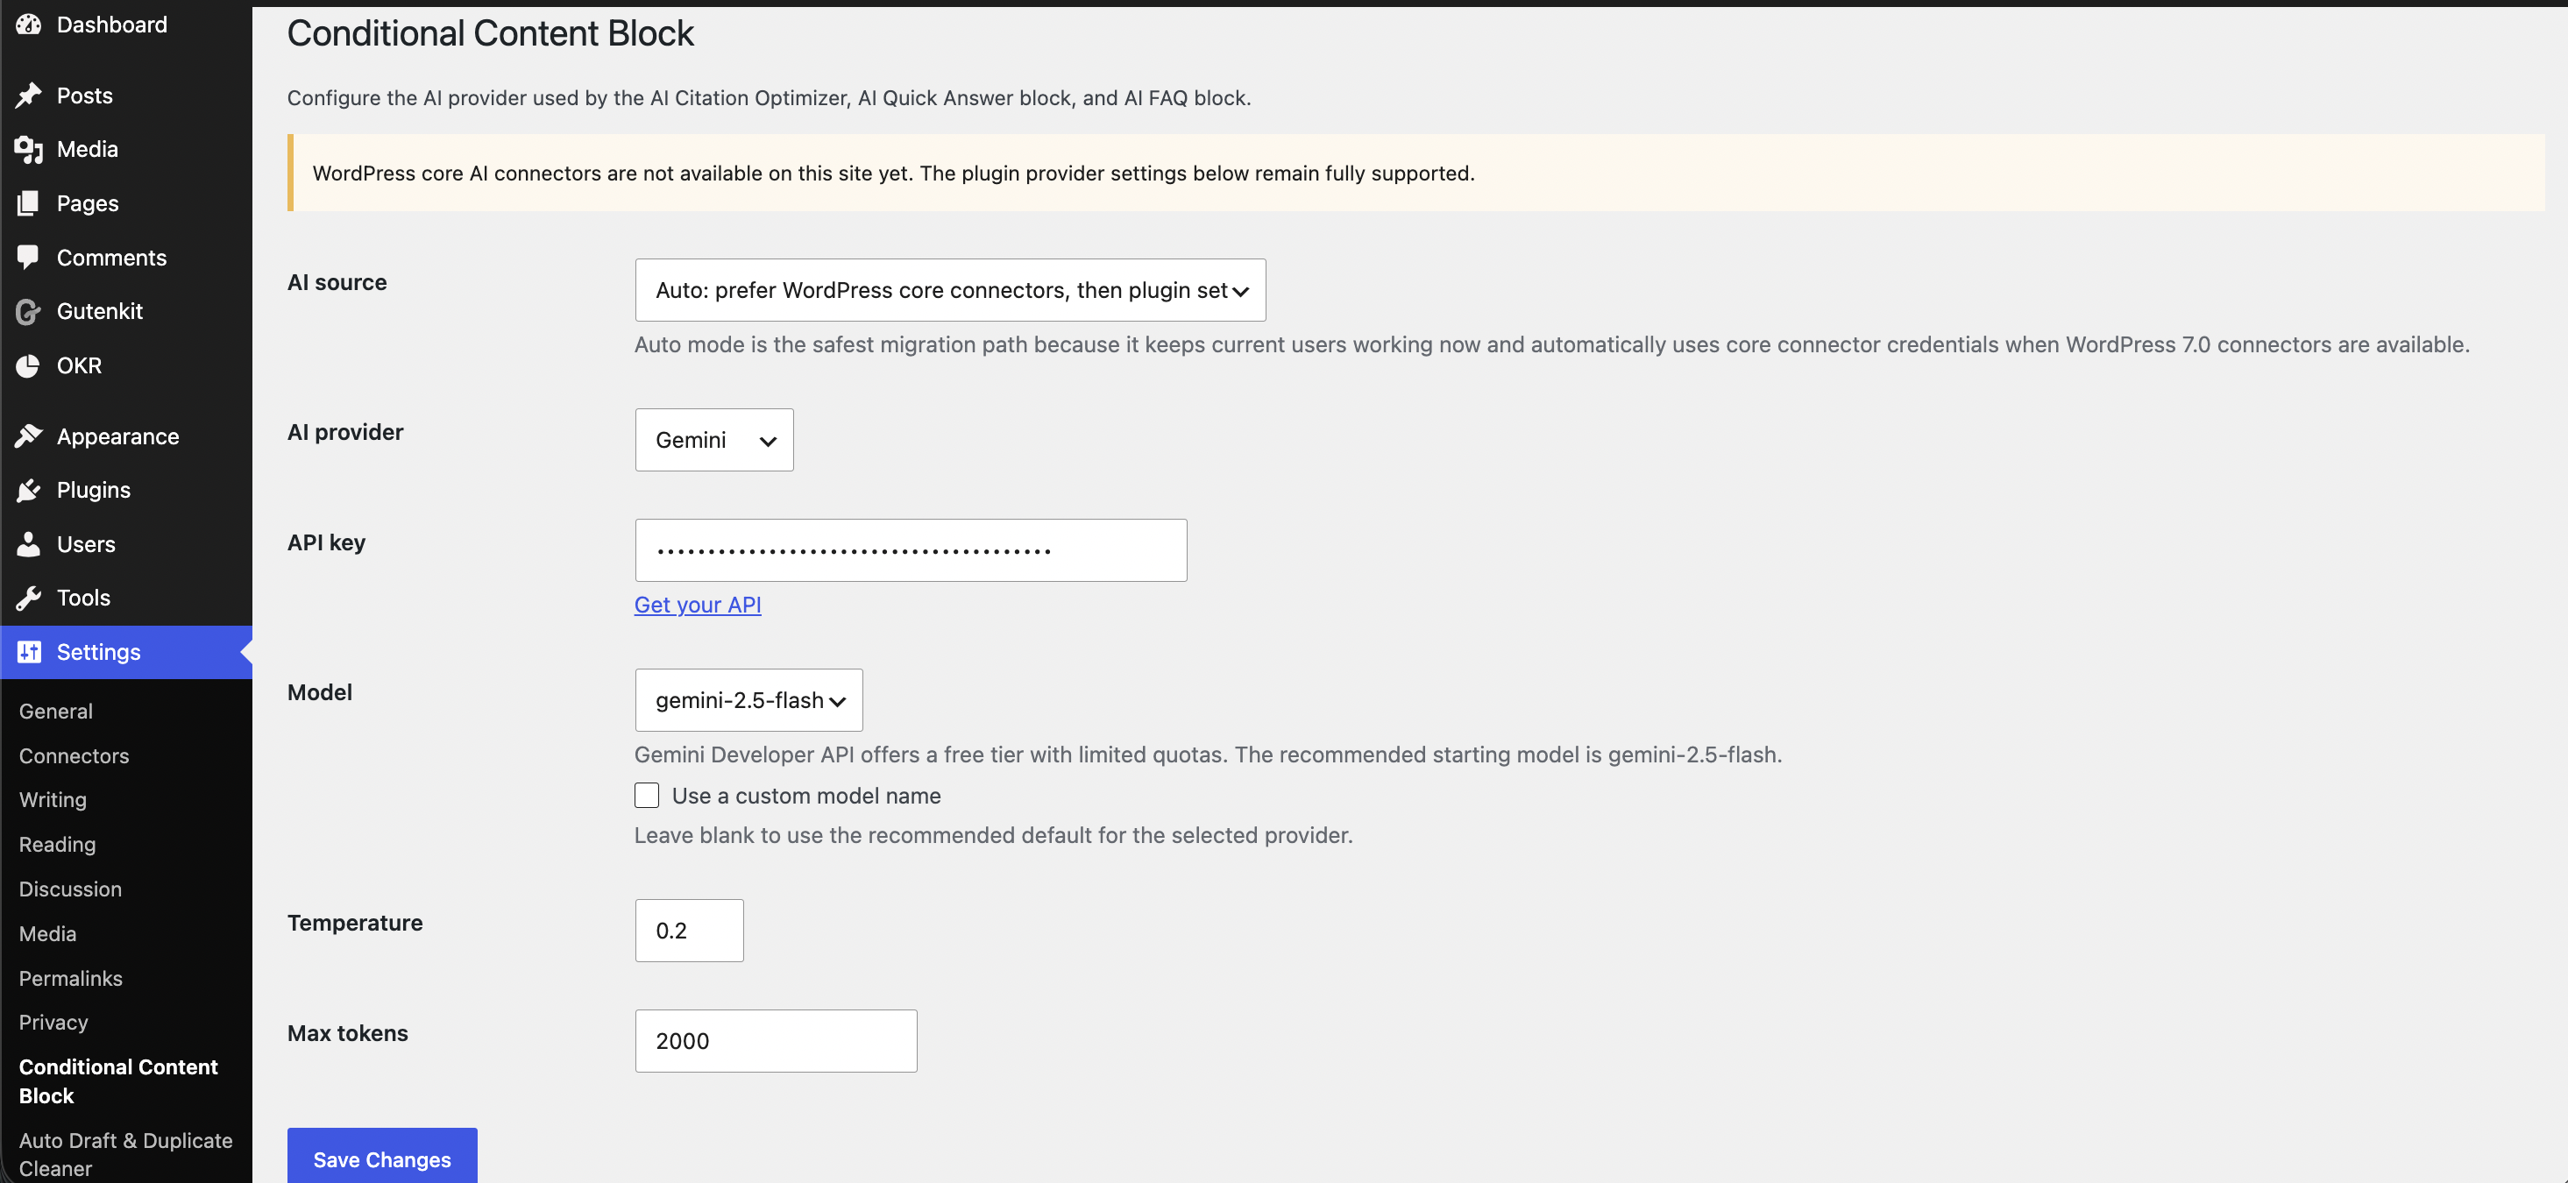Click the Temperature field showing 0.2

(689, 930)
